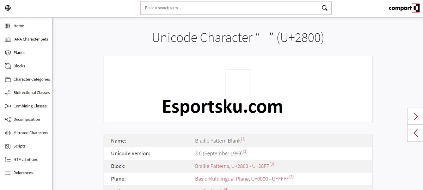Viewport: 423px width, 190px height.
Task: Open the Home menu item
Action: (19, 26)
